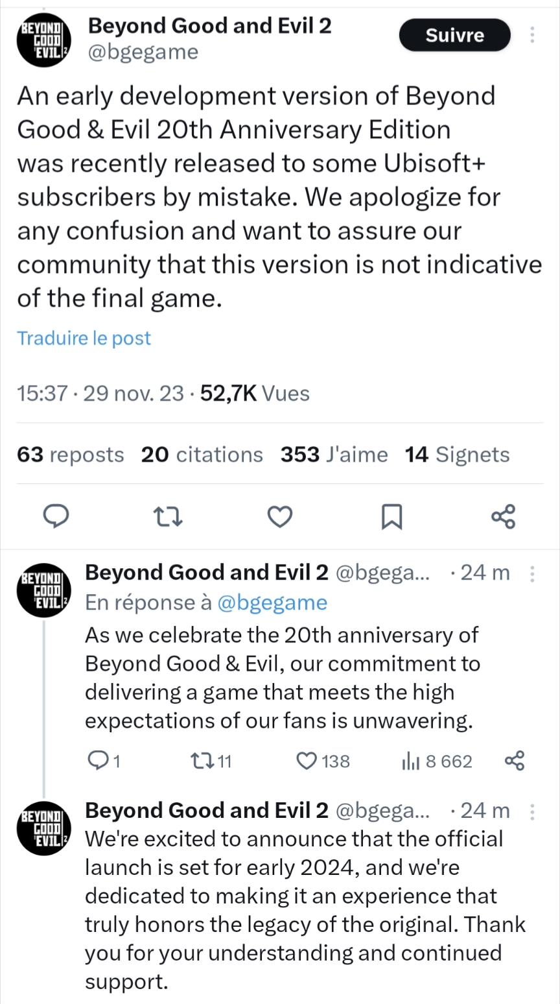This screenshot has width=560, height=1004.
Task: Like the main post with heart icon
Action: [280, 516]
